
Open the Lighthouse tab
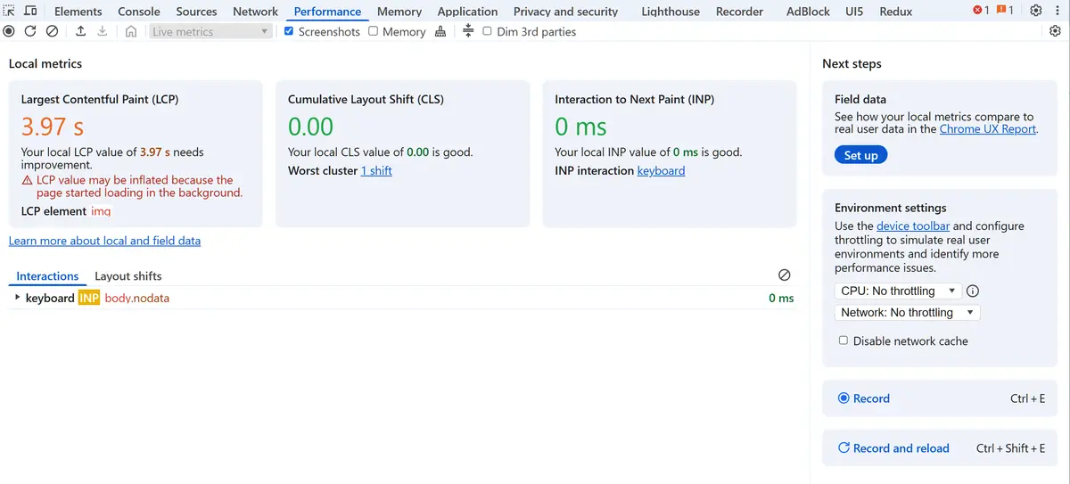coord(671,12)
